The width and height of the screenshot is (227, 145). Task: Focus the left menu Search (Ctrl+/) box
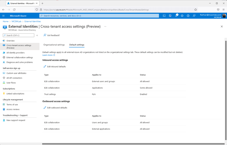pyautogui.click(x=19, y=35)
